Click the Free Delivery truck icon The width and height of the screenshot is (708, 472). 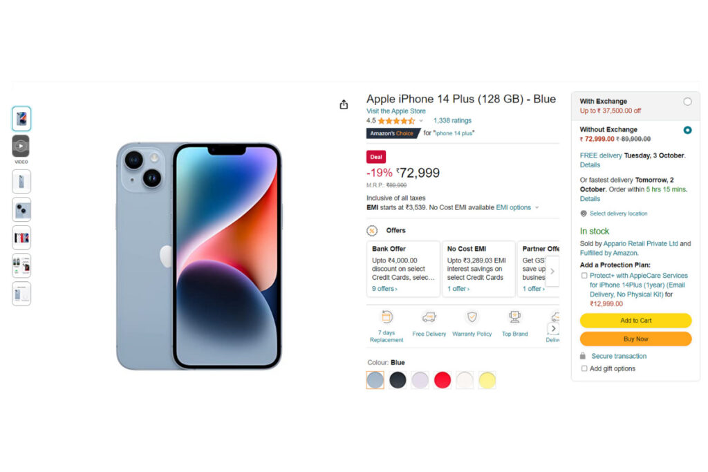coord(429,317)
